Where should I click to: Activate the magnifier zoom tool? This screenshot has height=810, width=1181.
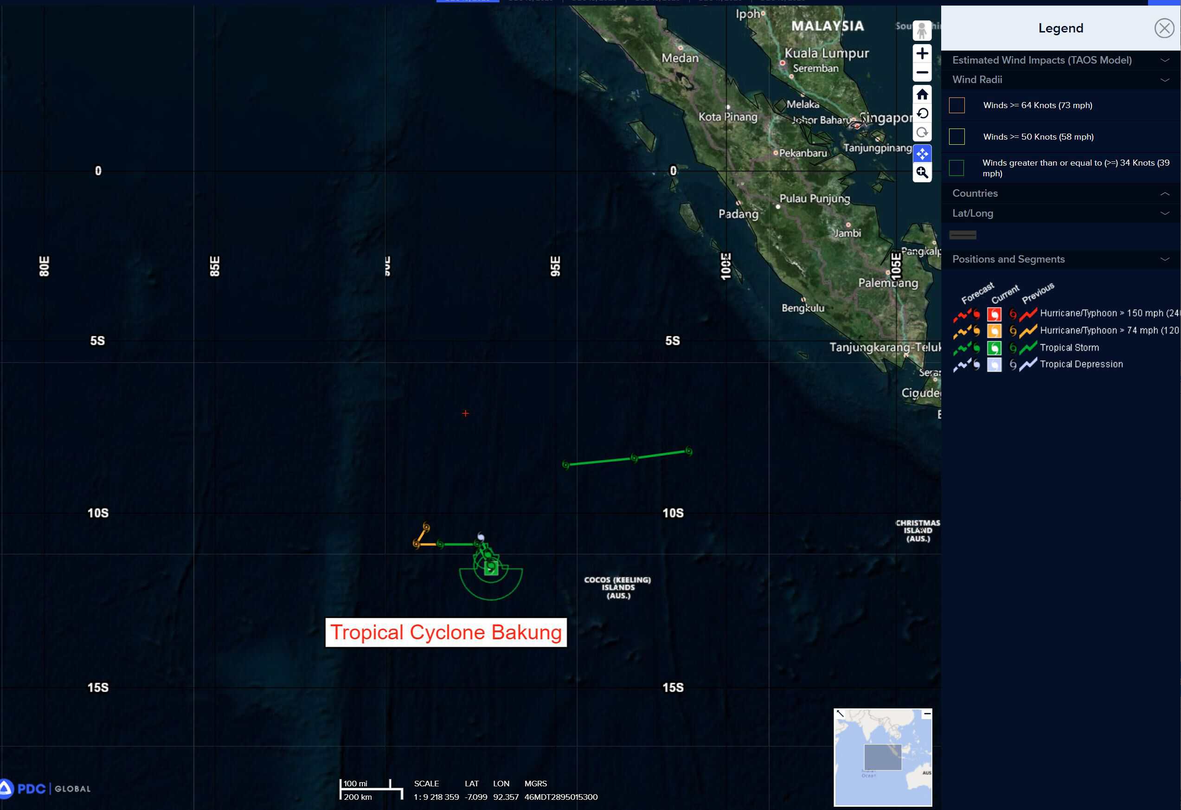pyautogui.click(x=922, y=173)
